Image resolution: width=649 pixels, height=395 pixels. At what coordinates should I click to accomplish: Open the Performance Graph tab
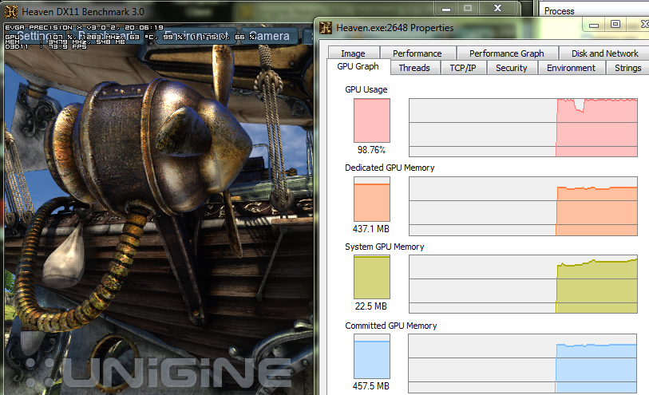(x=506, y=53)
